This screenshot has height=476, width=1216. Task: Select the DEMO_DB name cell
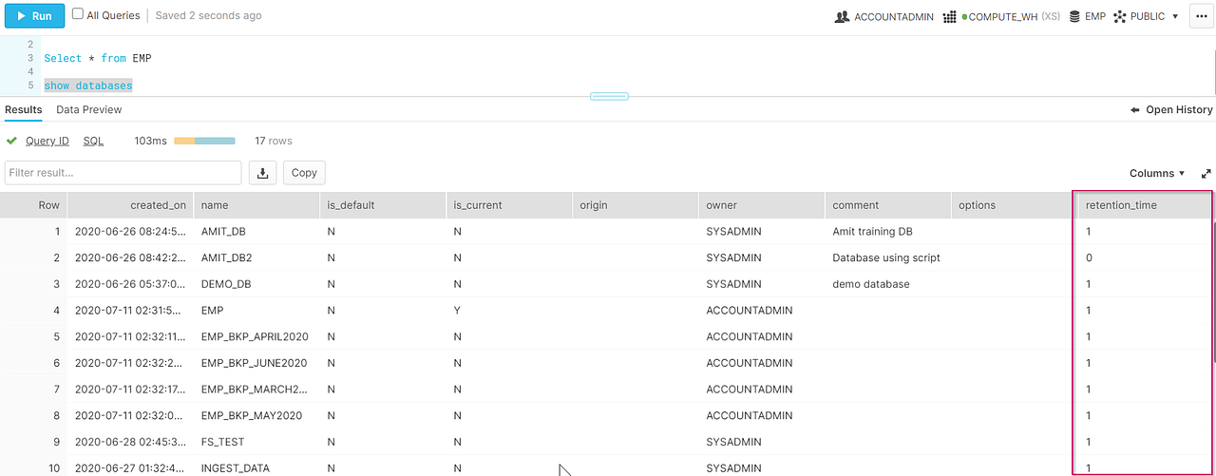[256, 284]
